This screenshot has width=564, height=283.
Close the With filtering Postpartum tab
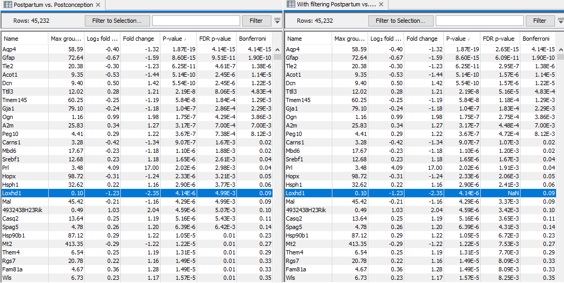point(381,5)
